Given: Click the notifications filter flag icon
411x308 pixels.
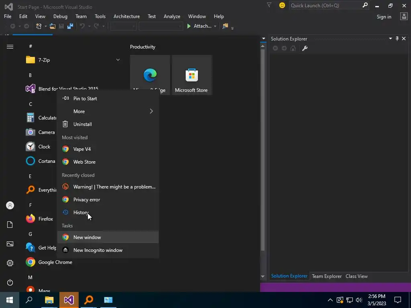Looking at the screenshot, I should click(269, 5).
